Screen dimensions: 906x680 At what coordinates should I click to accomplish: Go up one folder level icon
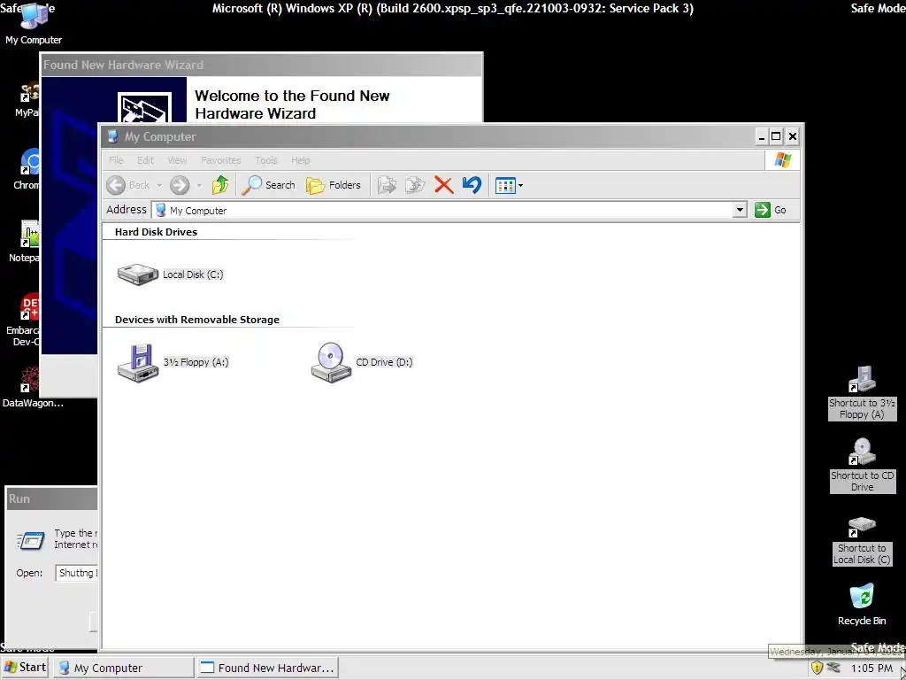220,185
